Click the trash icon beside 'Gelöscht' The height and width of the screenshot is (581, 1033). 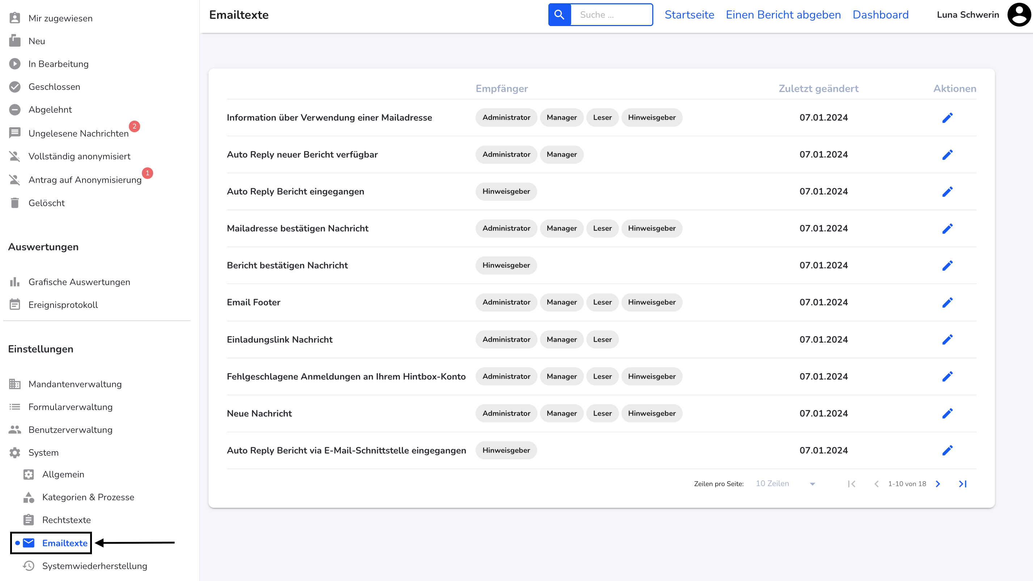tap(15, 203)
